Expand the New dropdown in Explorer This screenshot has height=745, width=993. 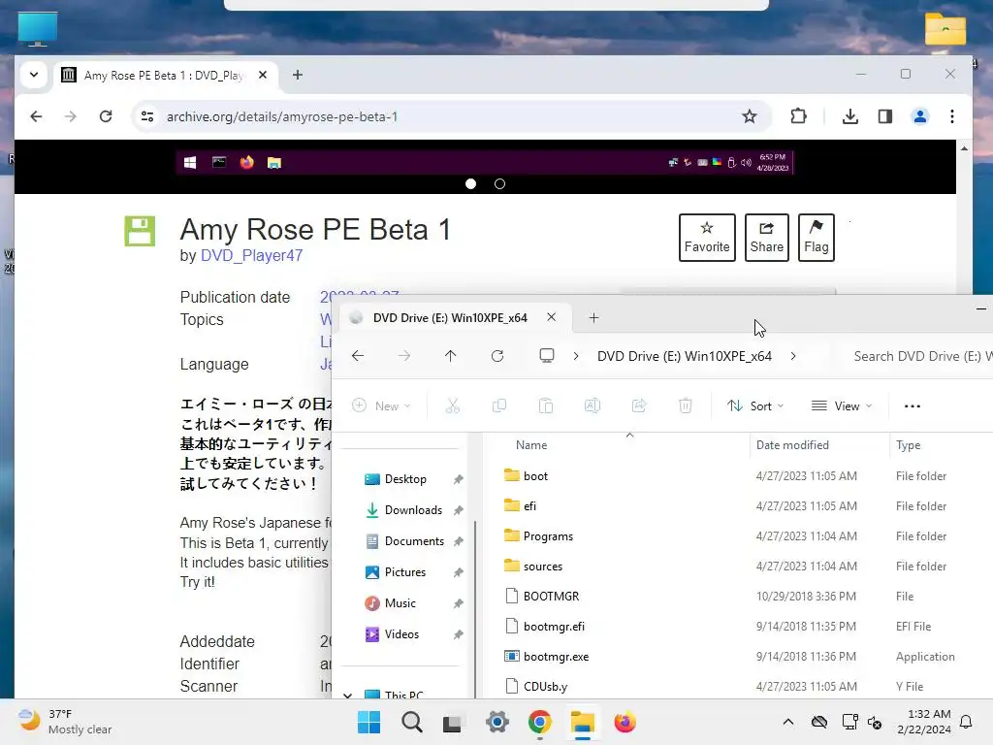coord(382,406)
